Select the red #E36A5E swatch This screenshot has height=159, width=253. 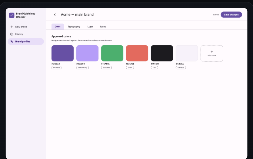coord(137,53)
